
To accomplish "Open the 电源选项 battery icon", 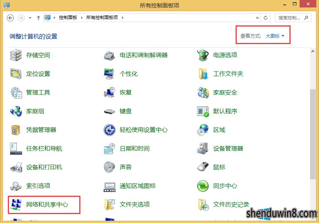I will coord(203,55).
